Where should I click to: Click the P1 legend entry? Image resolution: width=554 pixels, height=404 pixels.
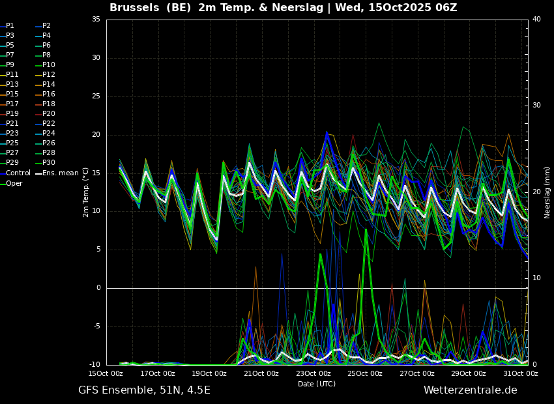click(x=7, y=26)
